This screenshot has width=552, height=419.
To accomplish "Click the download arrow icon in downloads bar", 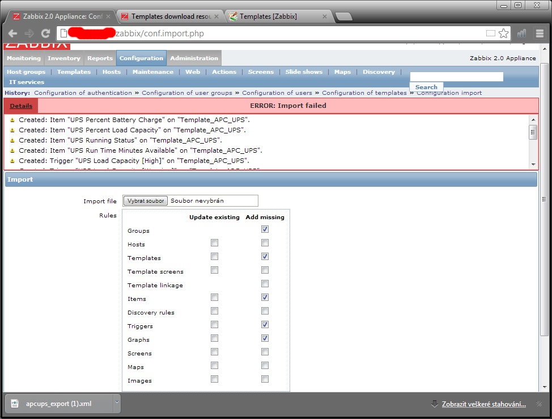I will click(x=435, y=404).
